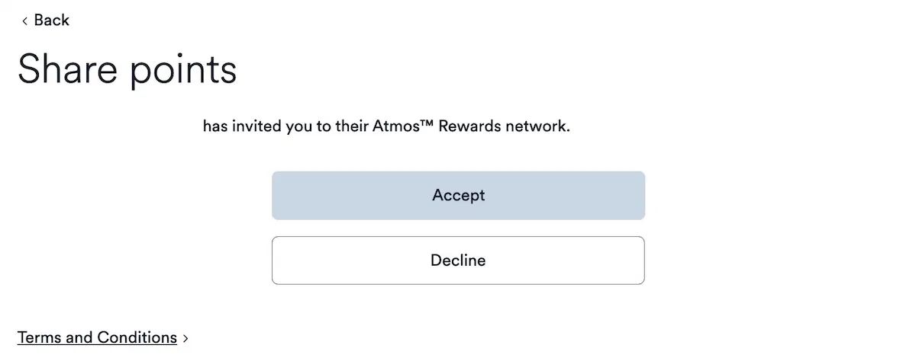Accept the Atmos Rewards network invitation
This screenshot has height=361, width=916.
[458, 196]
